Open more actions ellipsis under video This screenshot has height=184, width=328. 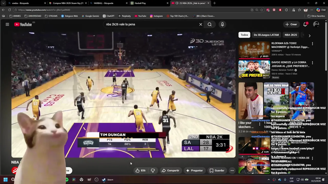click(x=232, y=170)
